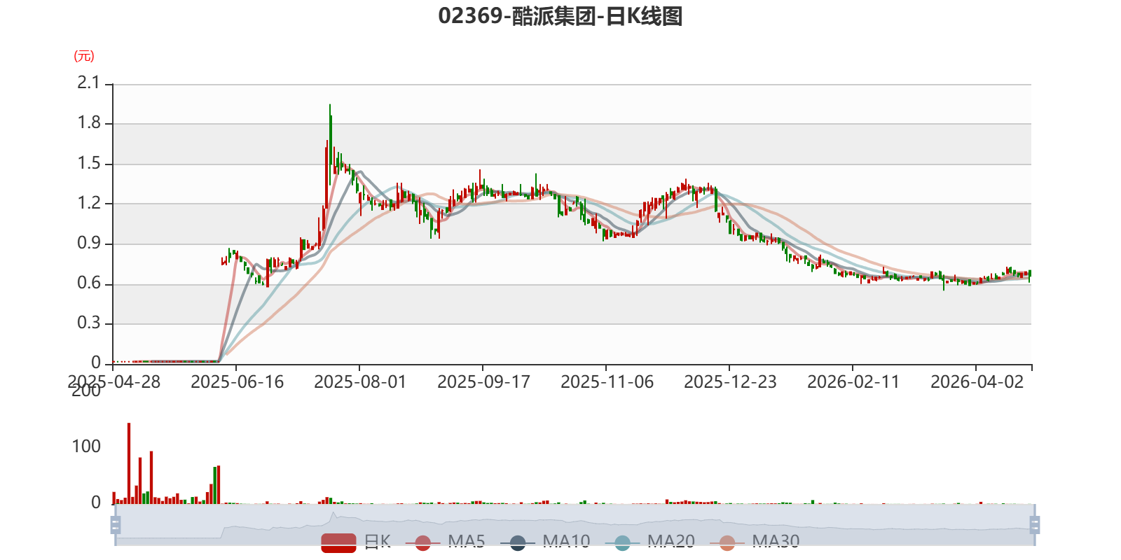
Task: Toggle the MA5 line in the legend
Action: pyautogui.click(x=449, y=542)
